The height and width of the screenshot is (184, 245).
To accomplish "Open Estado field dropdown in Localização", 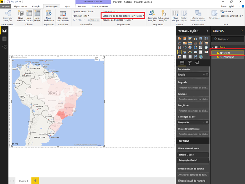I will 204,75.
